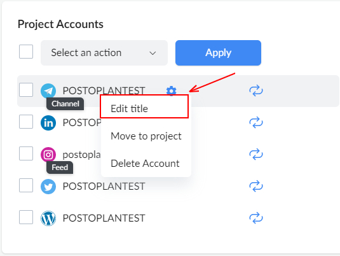Click the Twitter account icon

pos(48,187)
